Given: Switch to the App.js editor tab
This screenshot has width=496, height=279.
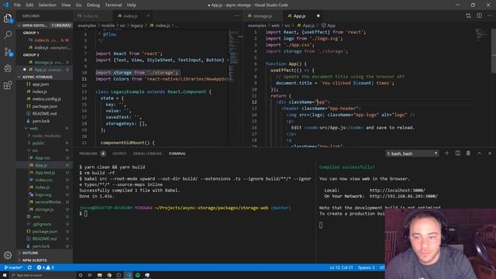Looking at the screenshot, I should 299,15.
